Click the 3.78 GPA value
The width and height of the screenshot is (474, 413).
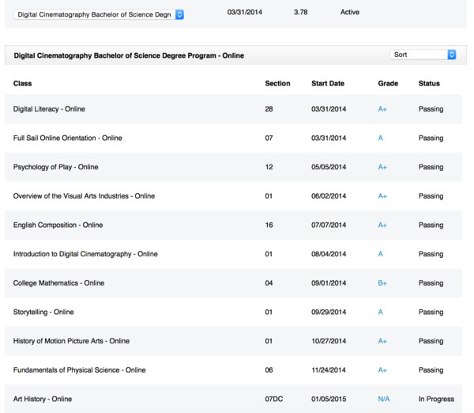(x=301, y=12)
